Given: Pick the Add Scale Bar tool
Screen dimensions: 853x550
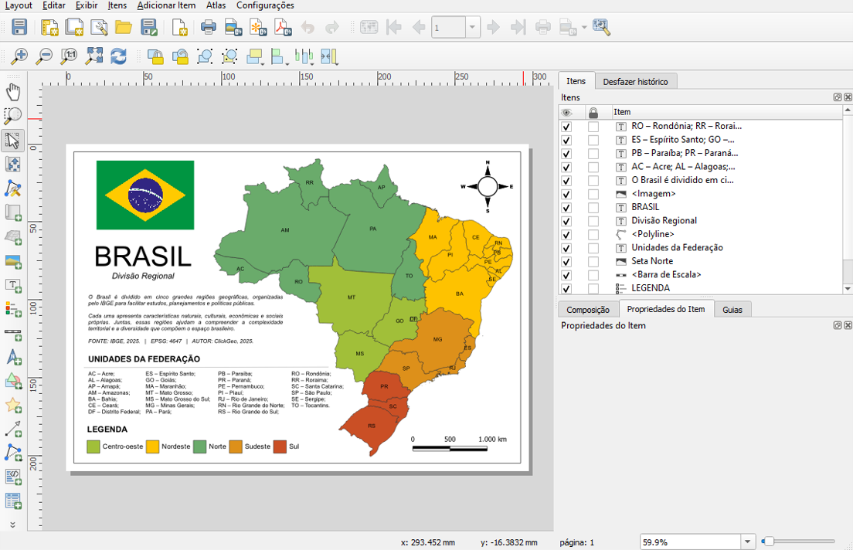Looking at the screenshot, I should pos(13,334).
